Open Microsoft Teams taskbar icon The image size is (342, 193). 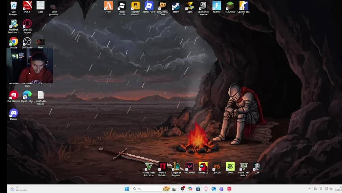[221, 189]
